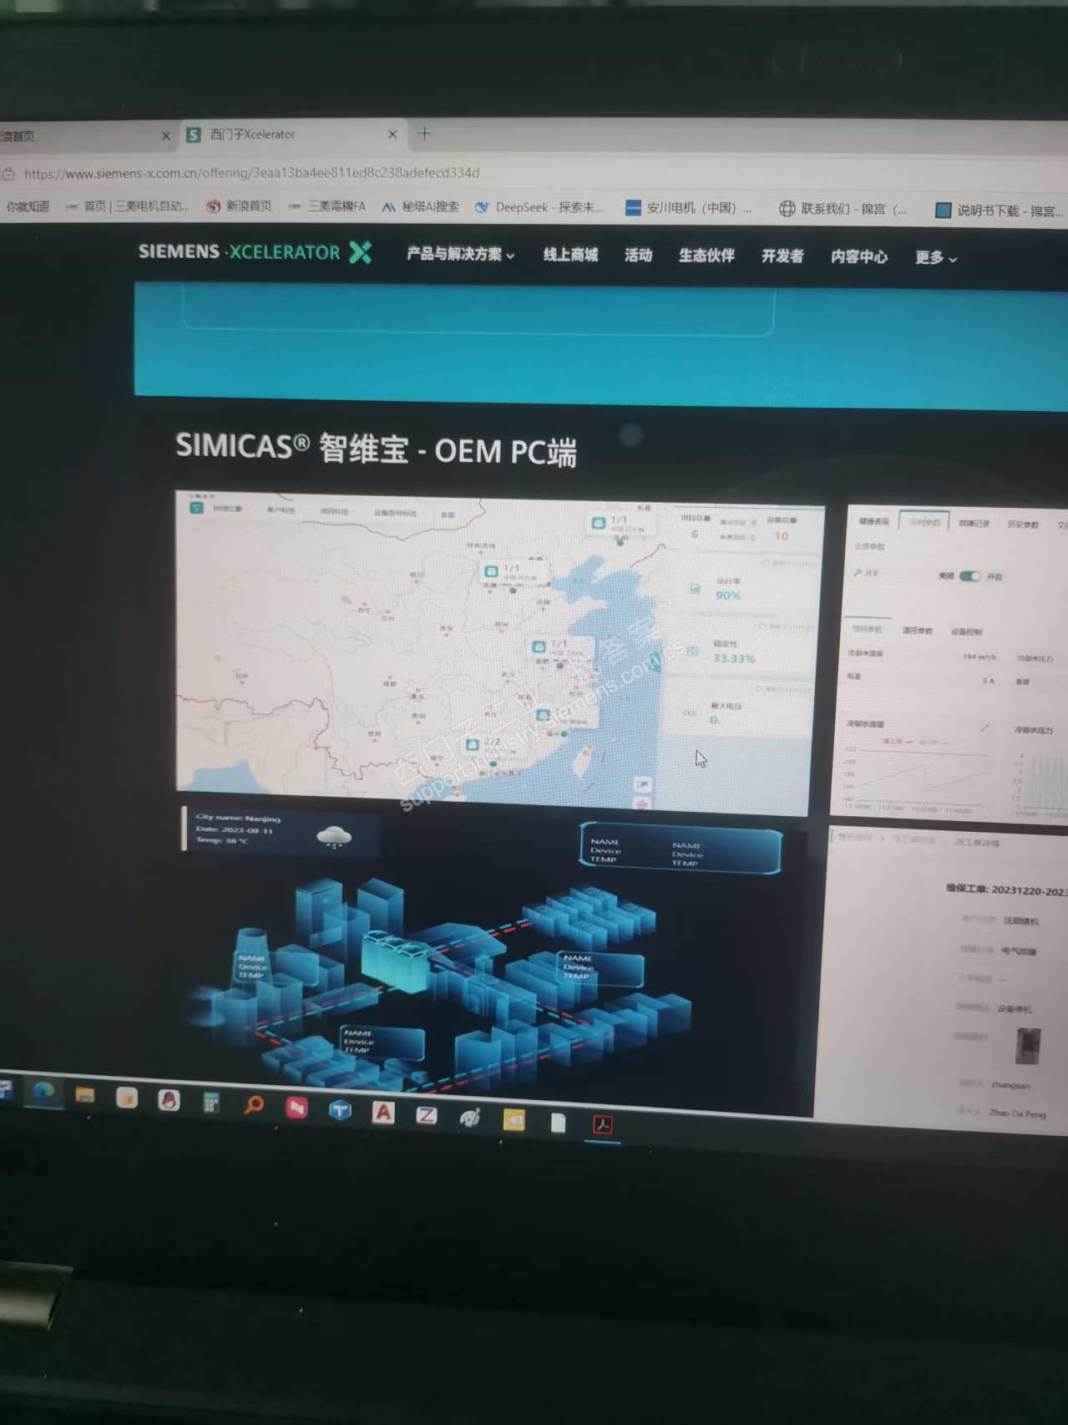
Task: Expand the 产品与解决方案 dropdown menu
Action: tap(460, 254)
